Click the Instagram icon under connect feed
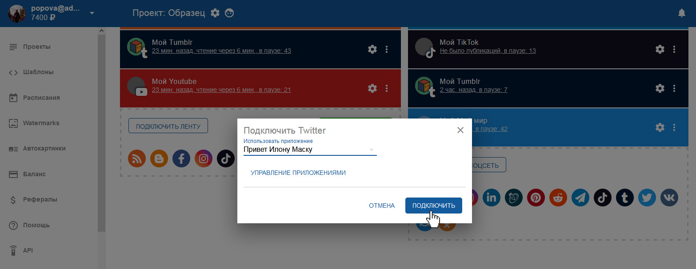696x269 pixels. click(204, 158)
